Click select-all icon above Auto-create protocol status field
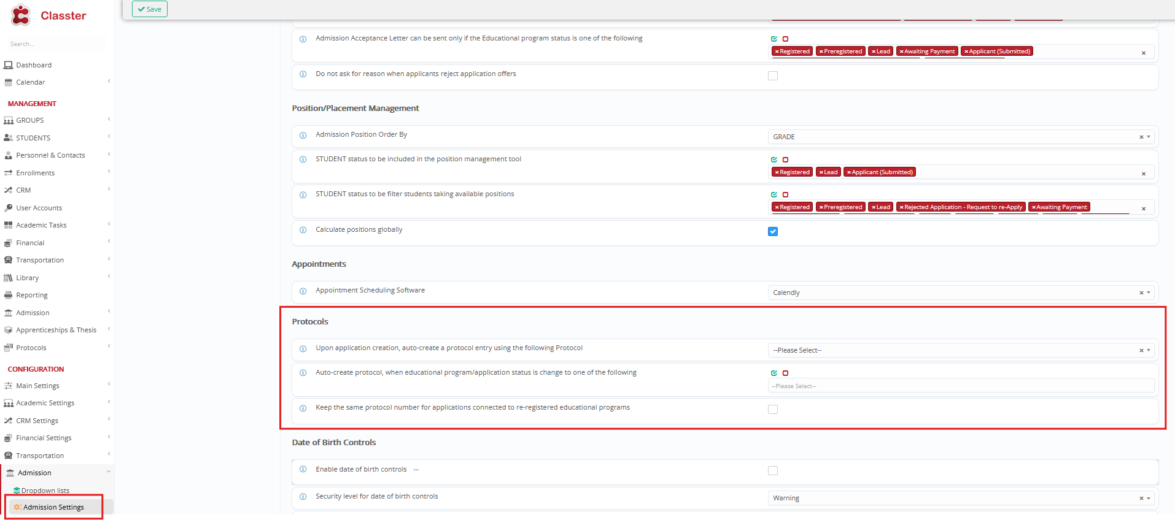Screen dimensions: 1175x520 [774, 373]
